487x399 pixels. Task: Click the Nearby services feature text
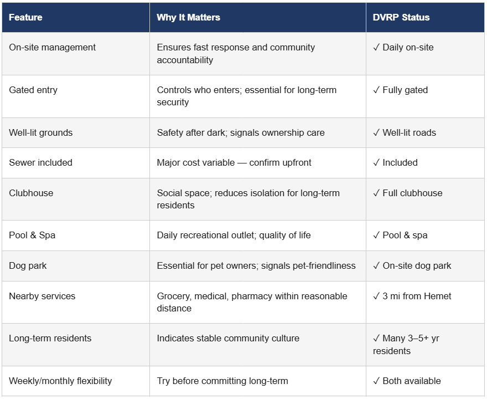tap(42, 296)
